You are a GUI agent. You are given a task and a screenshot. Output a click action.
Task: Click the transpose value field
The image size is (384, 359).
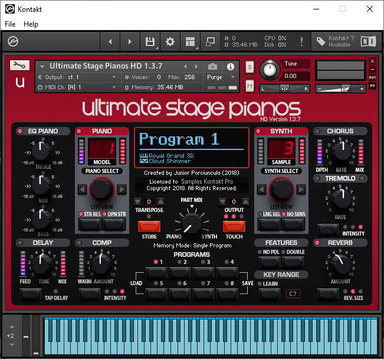(149, 201)
